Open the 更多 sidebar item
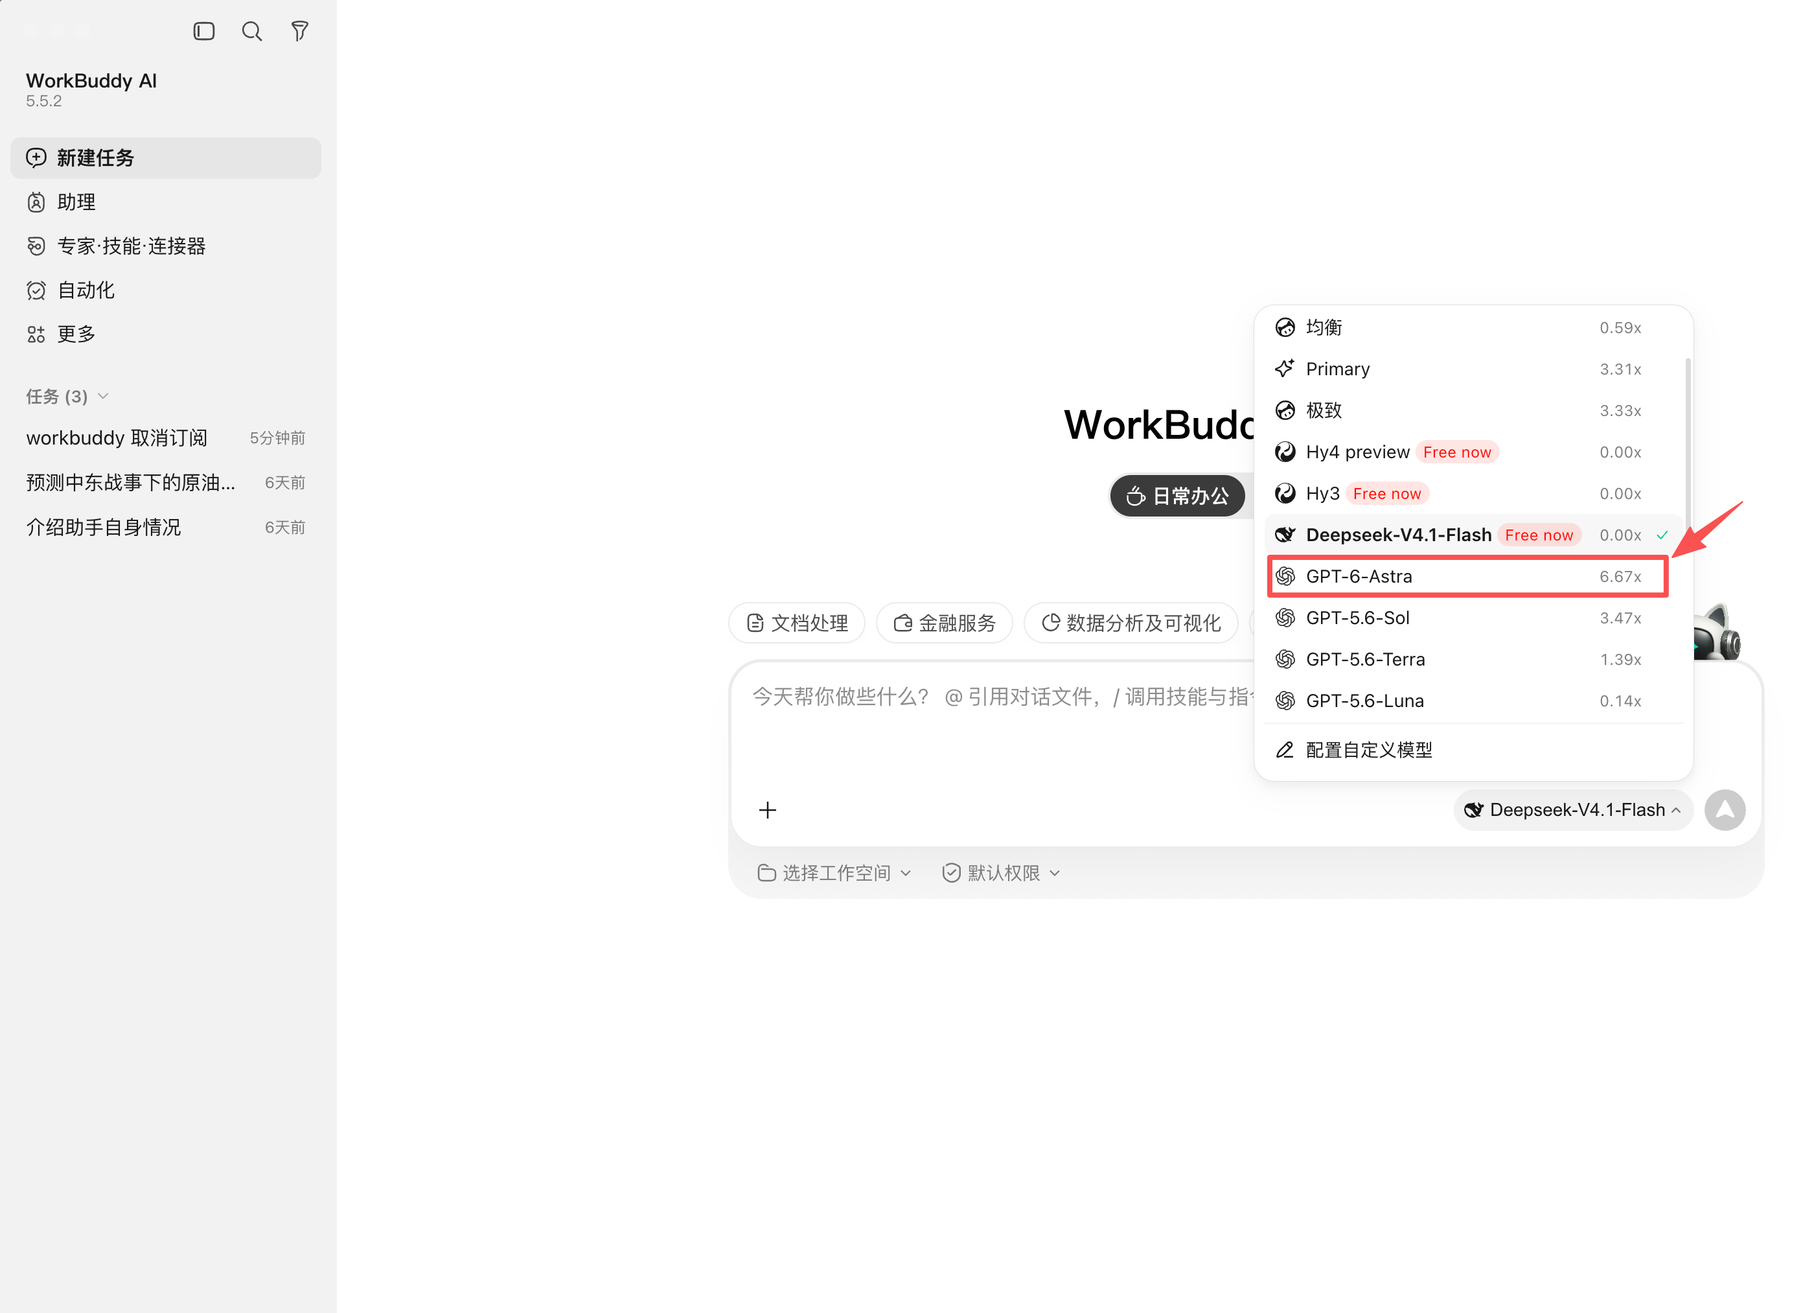Viewport: 1814px width, 1313px height. [x=166, y=334]
